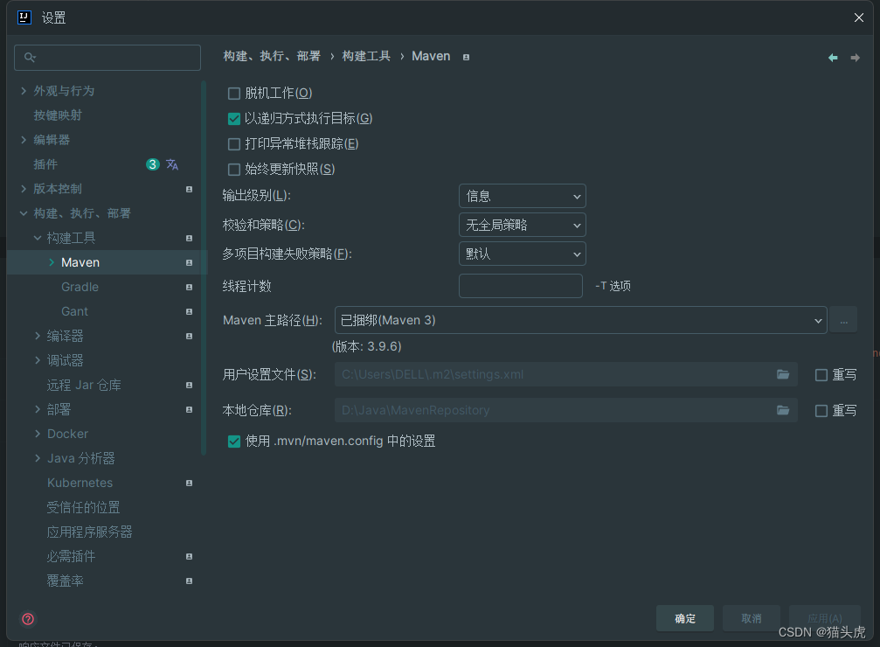Image resolution: width=880 pixels, height=647 pixels.
Task: Expand the 编辑器 tree node
Action: pos(24,140)
